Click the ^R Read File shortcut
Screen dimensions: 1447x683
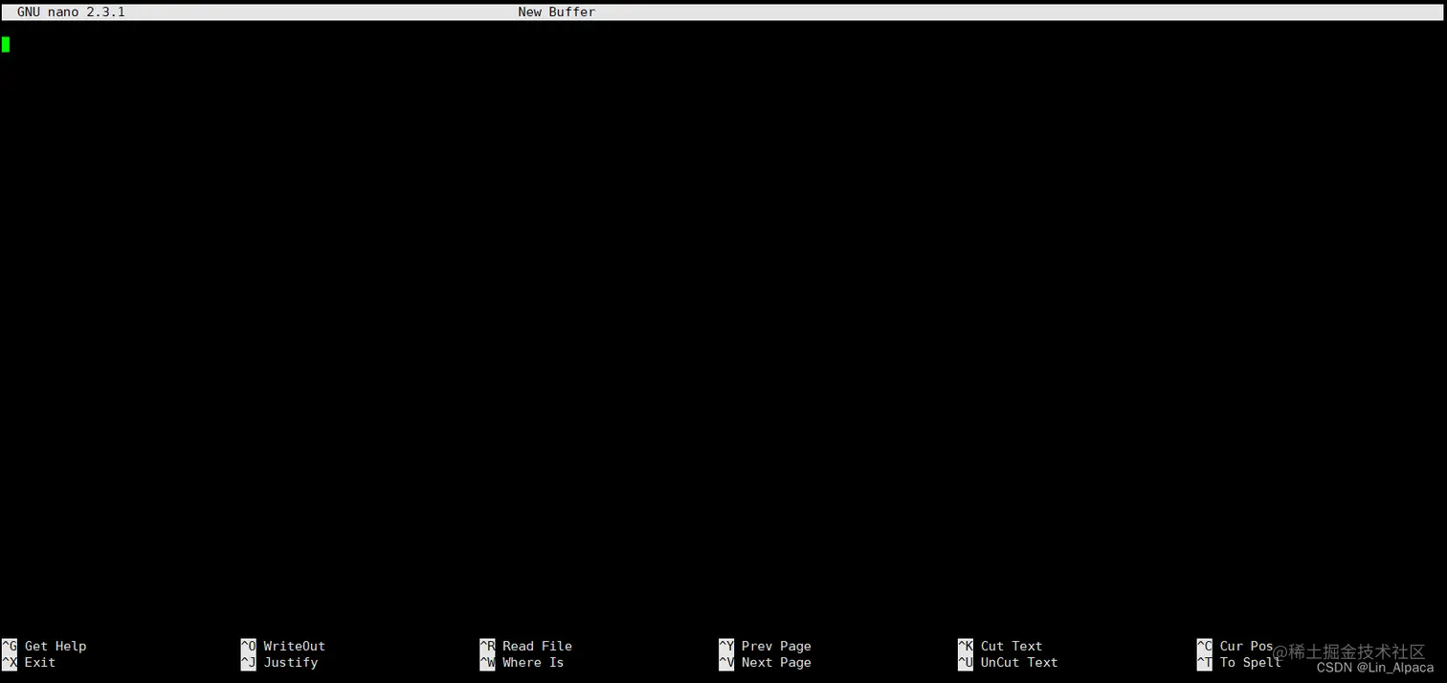[x=525, y=646]
